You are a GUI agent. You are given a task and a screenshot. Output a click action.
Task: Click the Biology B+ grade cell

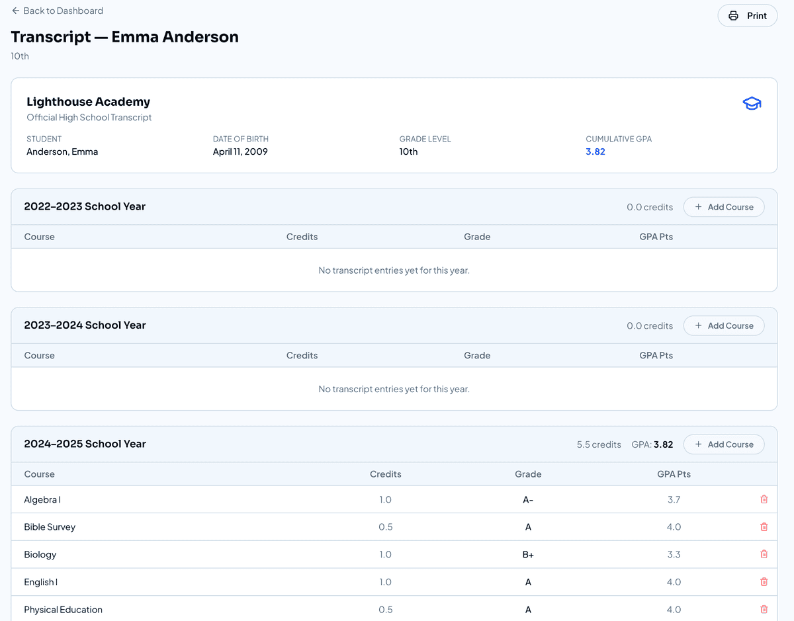[x=527, y=554]
